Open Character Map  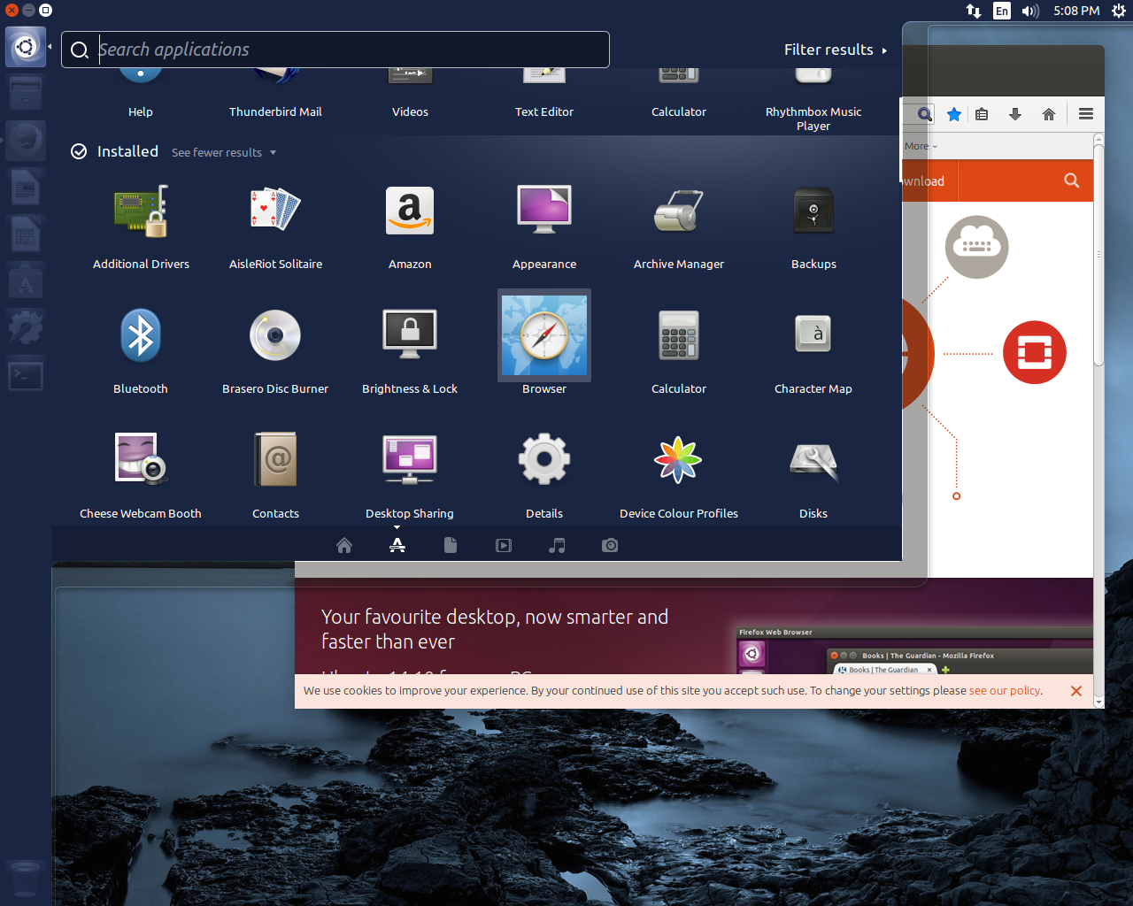813,336
